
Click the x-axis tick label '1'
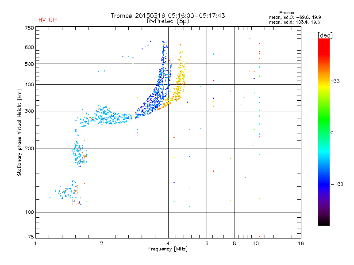pos(35,243)
